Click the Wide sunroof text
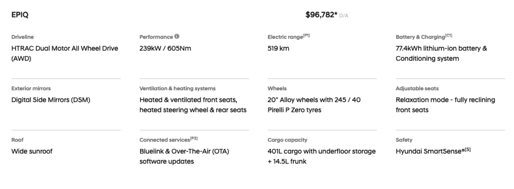The height and width of the screenshot is (189, 514). tap(32, 151)
